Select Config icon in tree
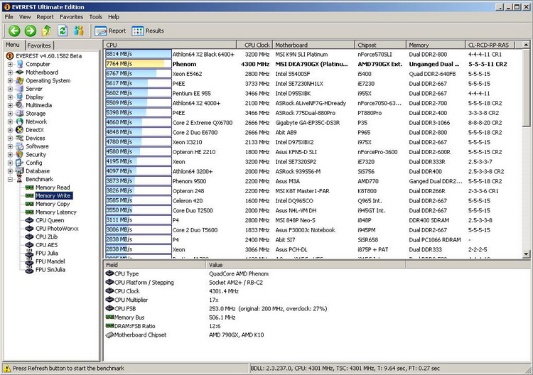Image resolution: width=533 pixels, height=375 pixels. [x=20, y=163]
